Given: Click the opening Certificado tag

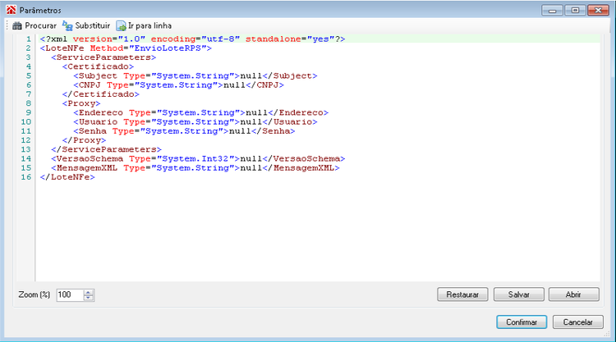Looking at the screenshot, I should tap(98, 66).
